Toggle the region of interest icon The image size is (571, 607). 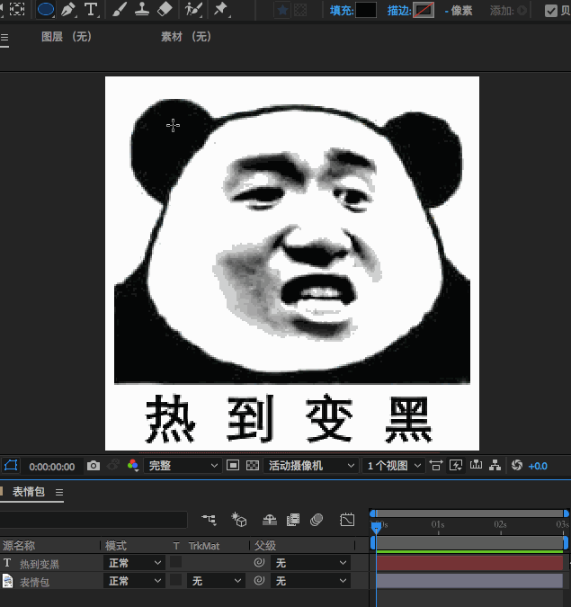(11, 465)
